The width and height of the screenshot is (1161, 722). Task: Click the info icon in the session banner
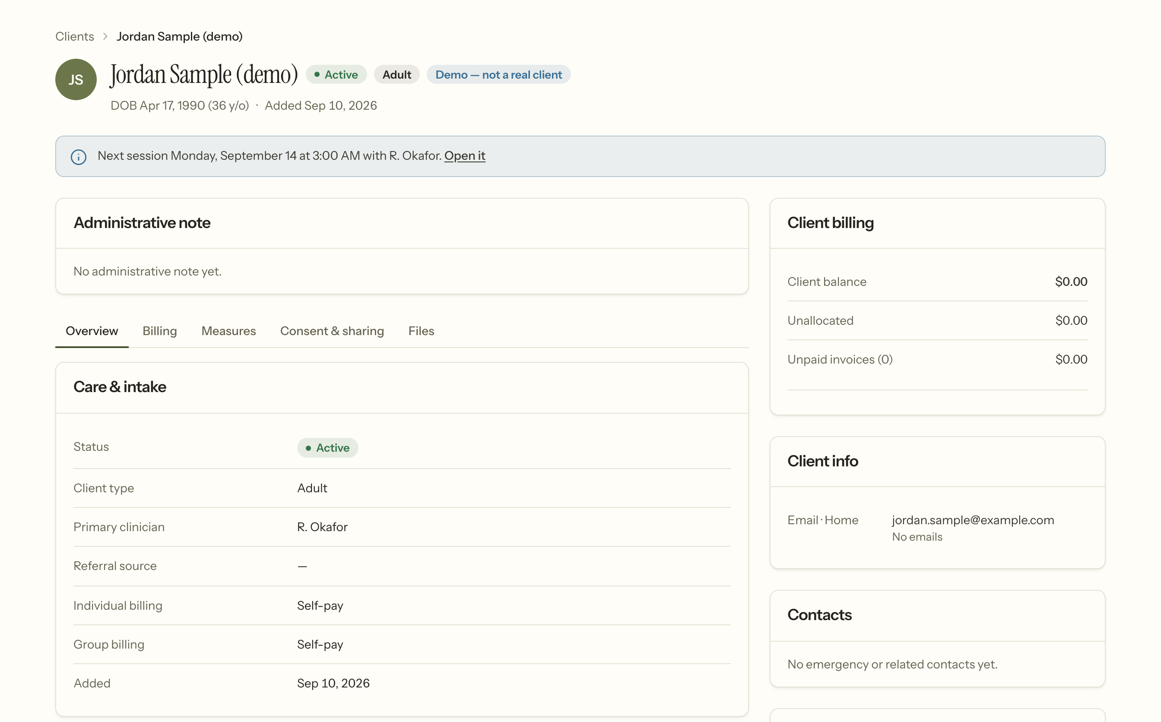pyautogui.click(x=78, y=157)
